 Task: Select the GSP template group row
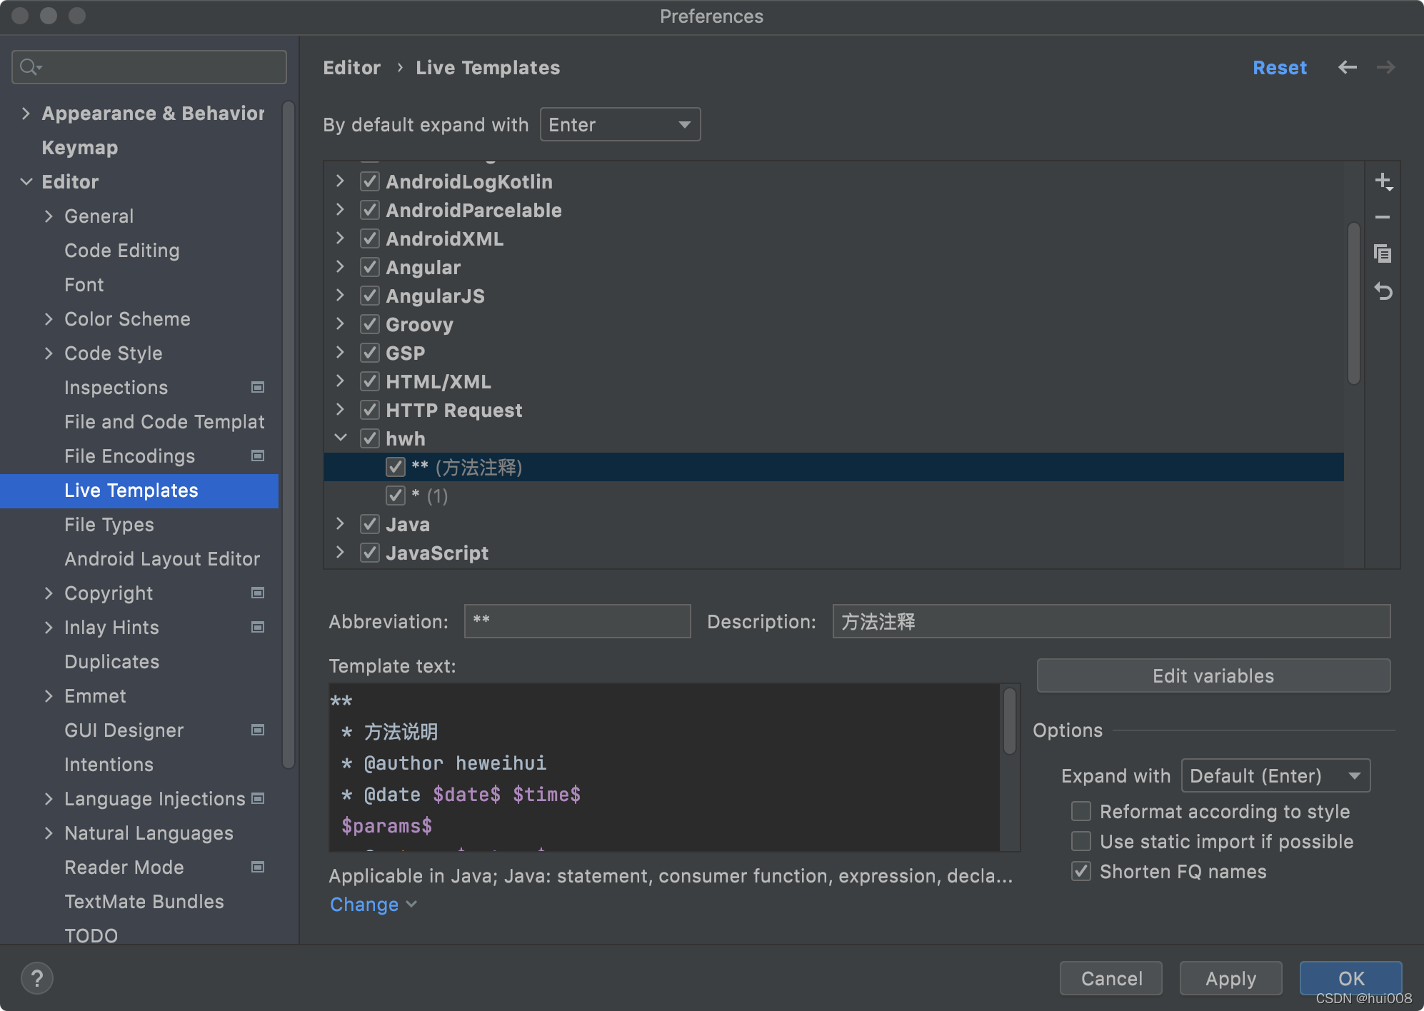point(833,353)
